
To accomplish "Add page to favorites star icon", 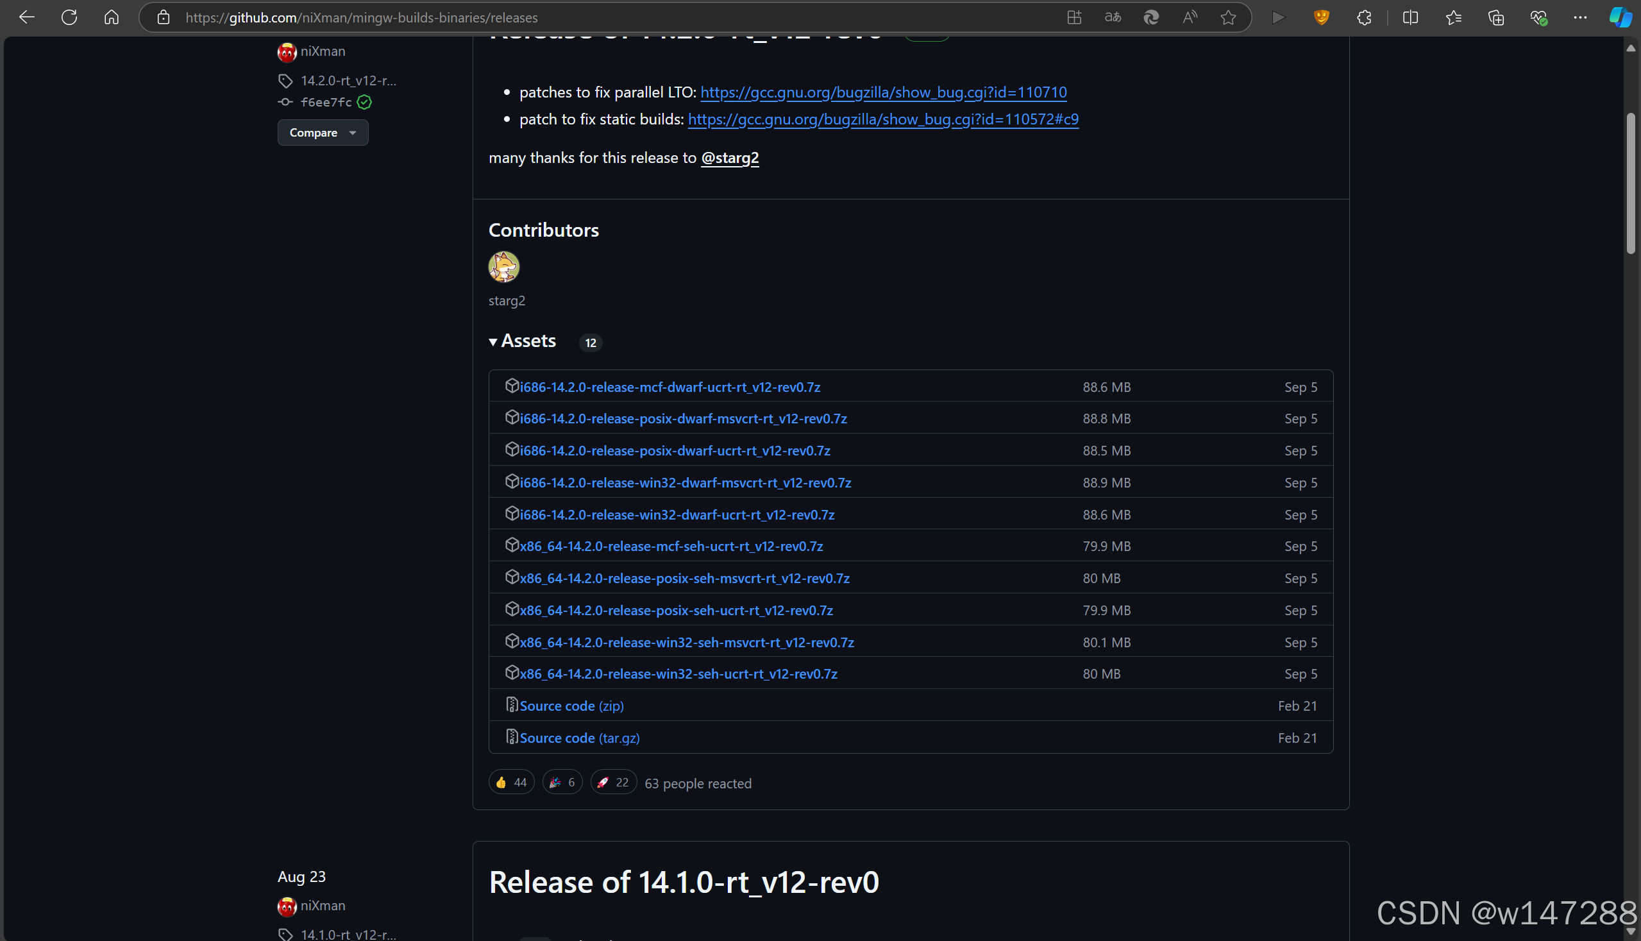I will click(1228, 17).
